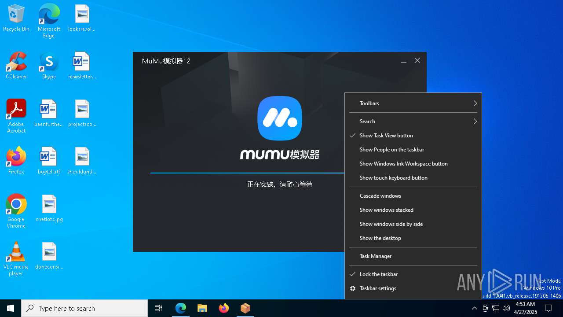The height and width of the screenshot is (317, 563).
Task: Choose Show windows stacked
Action: tap(413, 210)
